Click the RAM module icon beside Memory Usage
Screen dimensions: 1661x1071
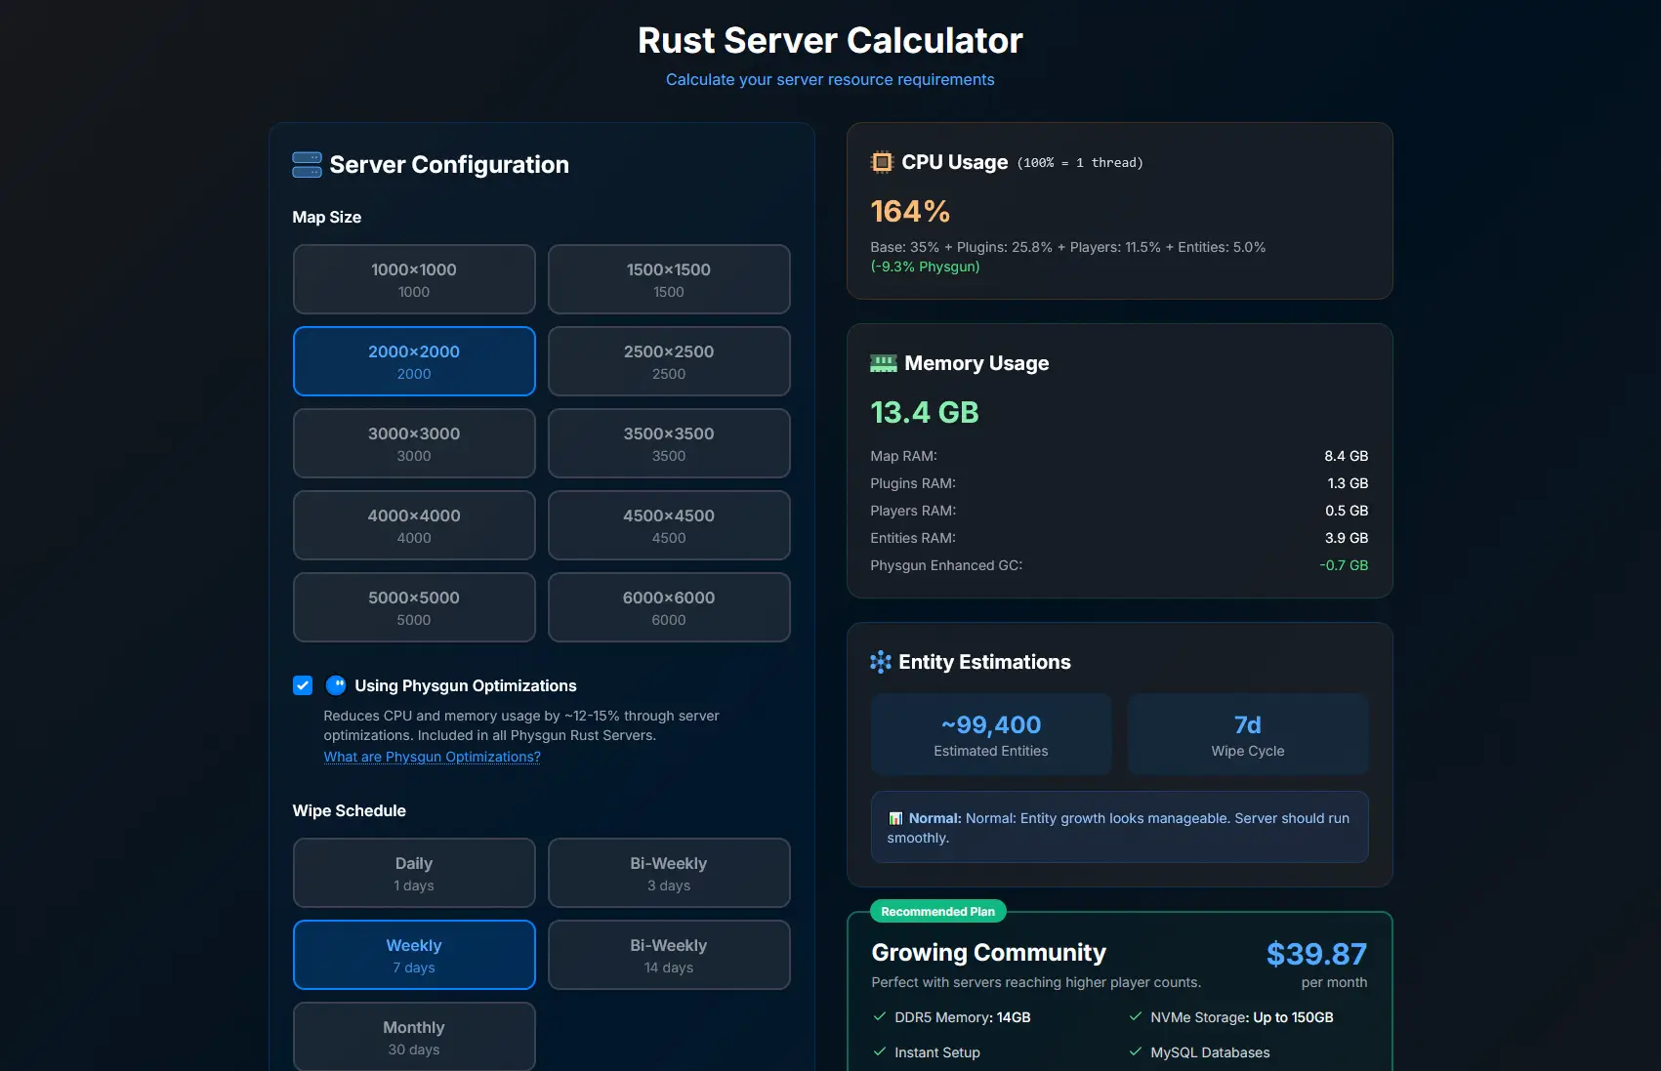click(x=884, y=362)
